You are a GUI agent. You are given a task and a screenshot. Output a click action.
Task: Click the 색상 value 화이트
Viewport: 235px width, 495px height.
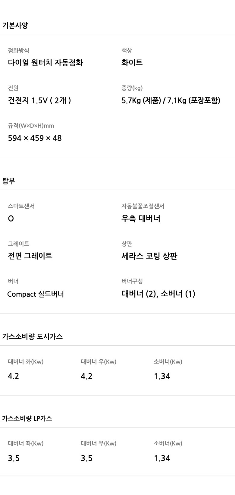132,63
